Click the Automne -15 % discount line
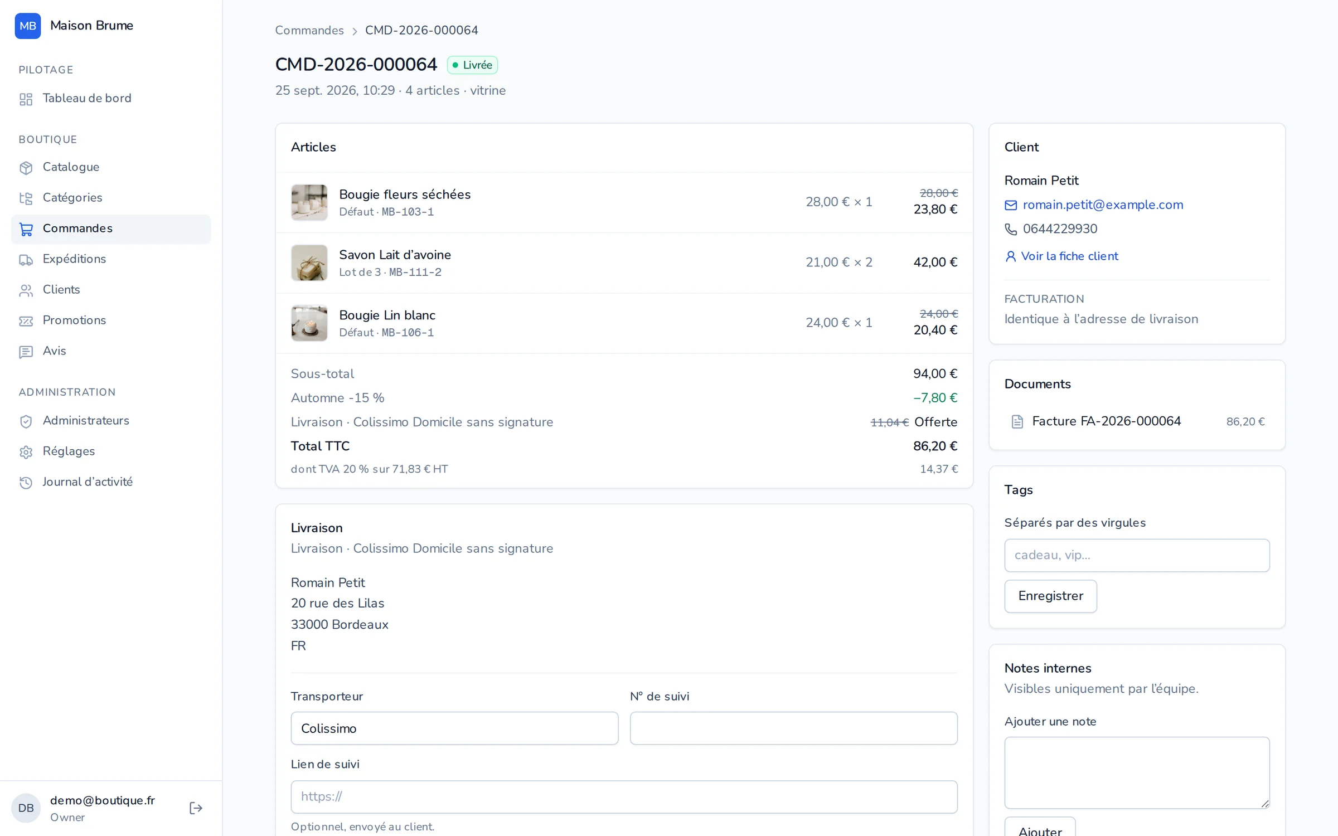Screen dimensions: 1338x836 [624, 398]
